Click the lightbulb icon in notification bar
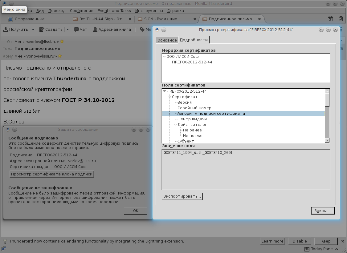The width and height of the screenshot is (347, 253). tap(5, 241)
